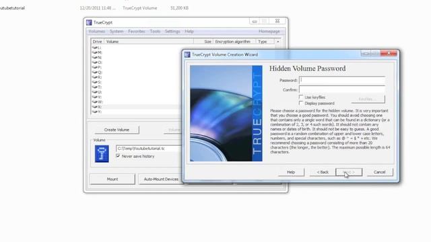Click the Size column header
Image resolution: width=431 pixels, height=242 pixels.
(x=203, y=42)
